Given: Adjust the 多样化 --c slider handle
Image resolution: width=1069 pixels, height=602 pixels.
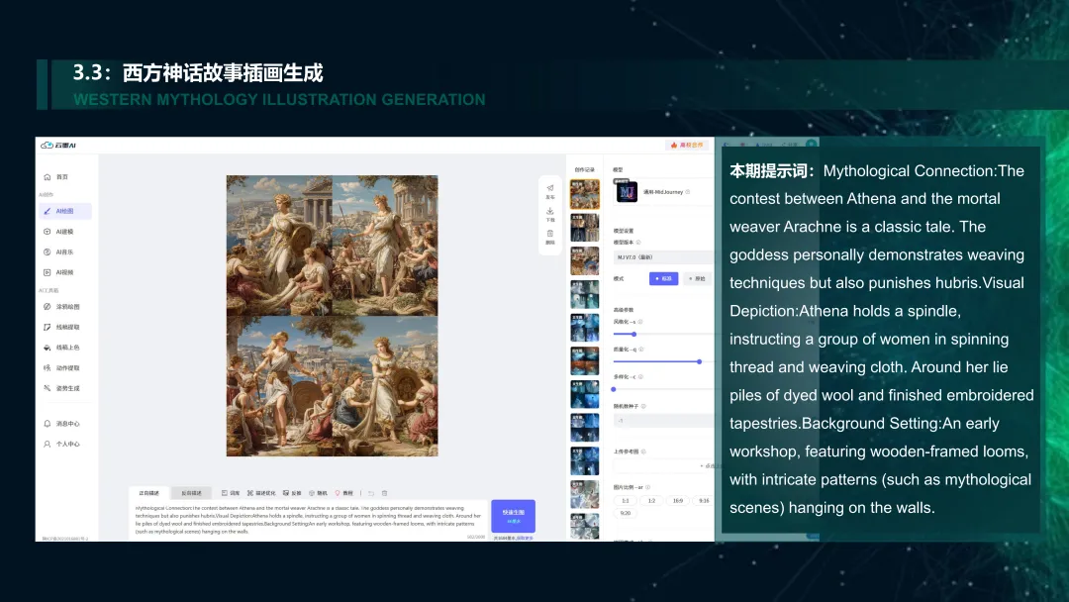Looking at the screenshot, I should click(x=614, y=389).
